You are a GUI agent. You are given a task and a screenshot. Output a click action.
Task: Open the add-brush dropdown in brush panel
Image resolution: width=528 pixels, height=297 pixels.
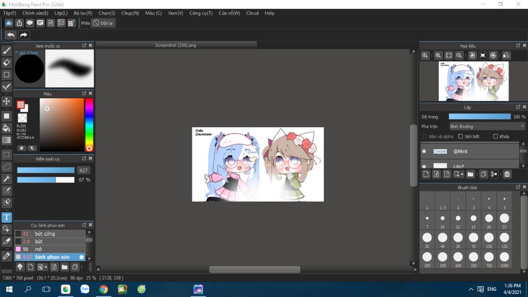pyautogui.click(x=46, y=268)
